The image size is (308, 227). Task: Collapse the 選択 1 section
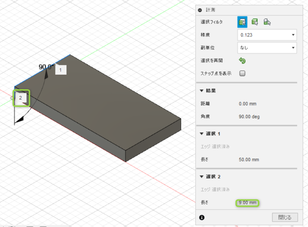click(x=202, y=134)
